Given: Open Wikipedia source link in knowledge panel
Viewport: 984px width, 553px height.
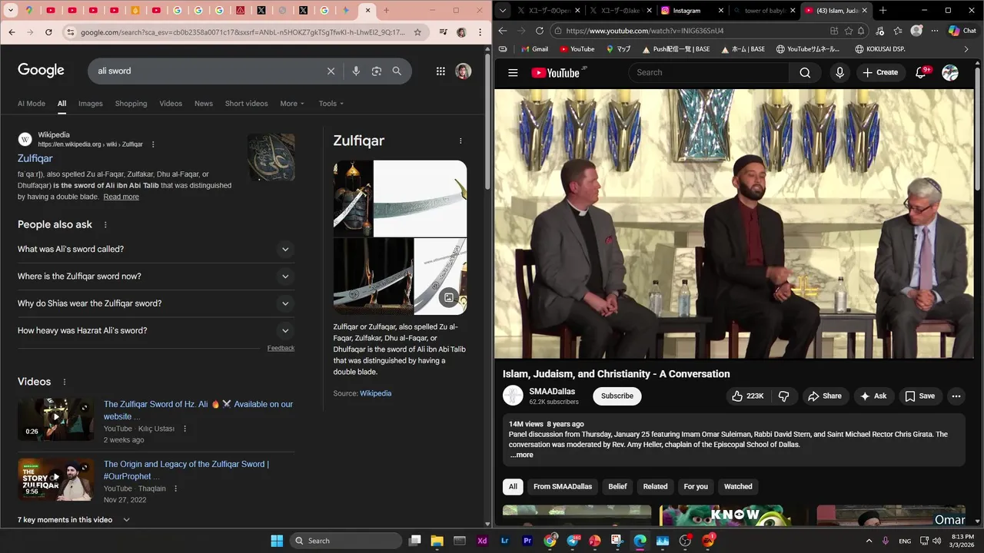Looking at the screenshot, I should 375,393.
